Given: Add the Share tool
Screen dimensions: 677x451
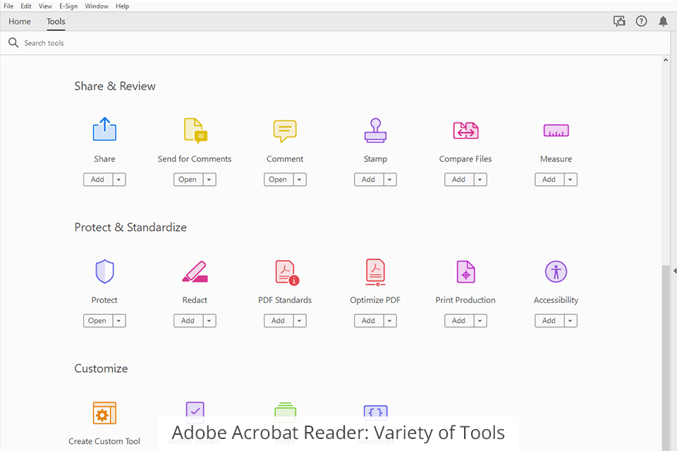Looking at the screenshot, I should 98,180.
